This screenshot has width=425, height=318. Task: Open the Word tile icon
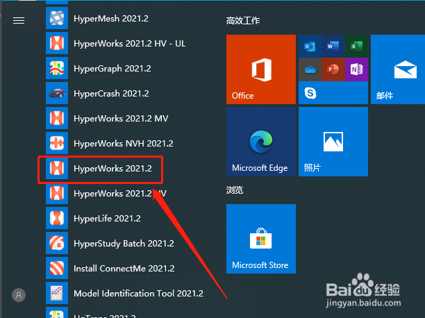(333, 46)
